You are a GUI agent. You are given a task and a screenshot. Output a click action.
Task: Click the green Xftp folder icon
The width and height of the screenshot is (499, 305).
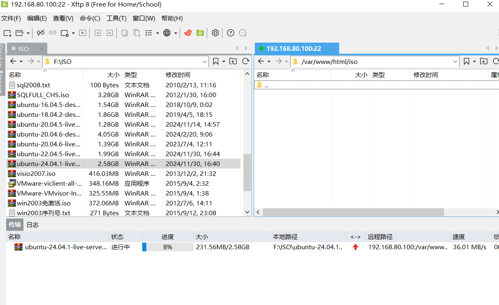(200, 33)
